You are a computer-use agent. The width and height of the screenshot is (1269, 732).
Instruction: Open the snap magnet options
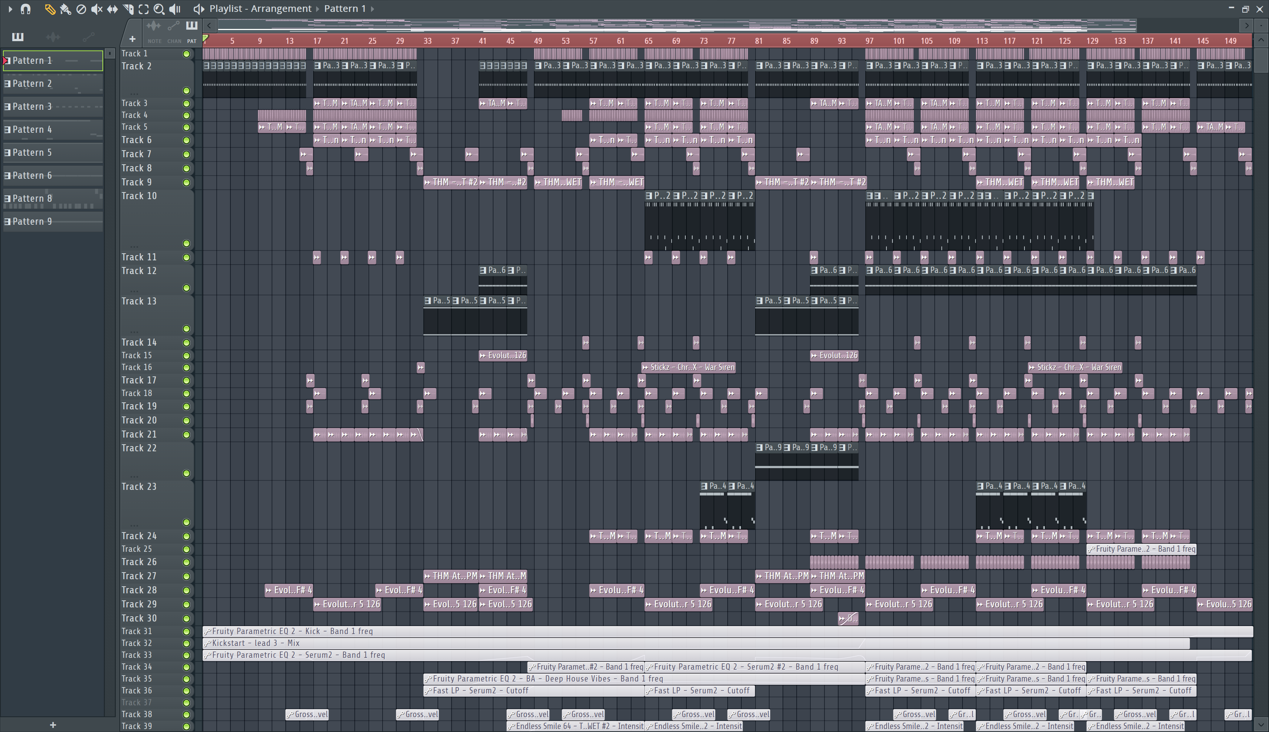coord(26,9)
